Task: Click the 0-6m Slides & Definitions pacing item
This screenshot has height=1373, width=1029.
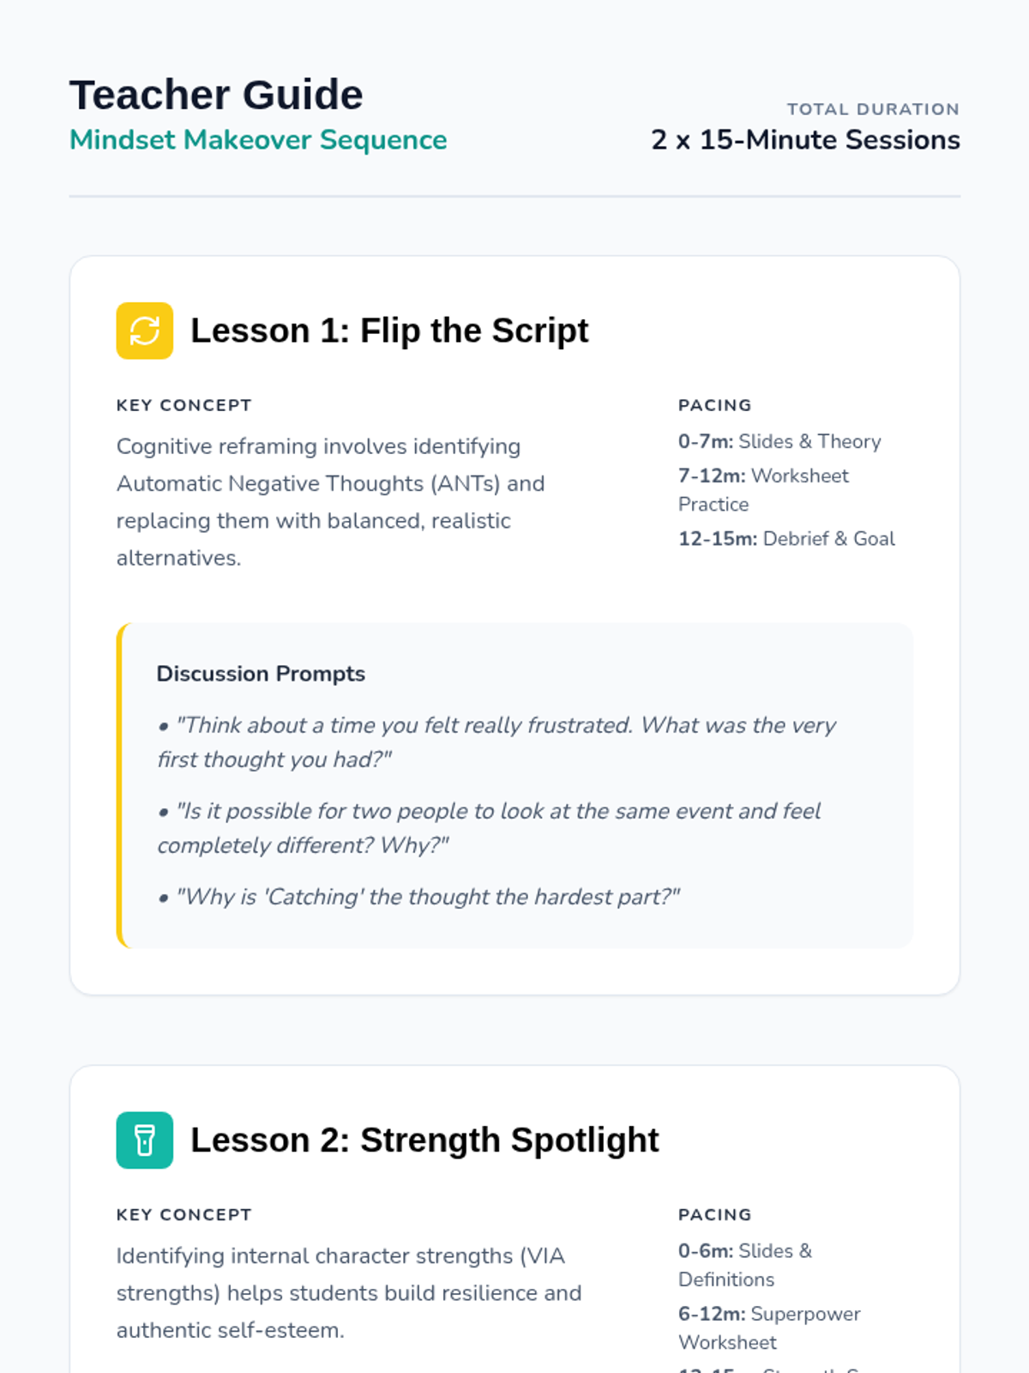Action: (x=744, y=1264)
